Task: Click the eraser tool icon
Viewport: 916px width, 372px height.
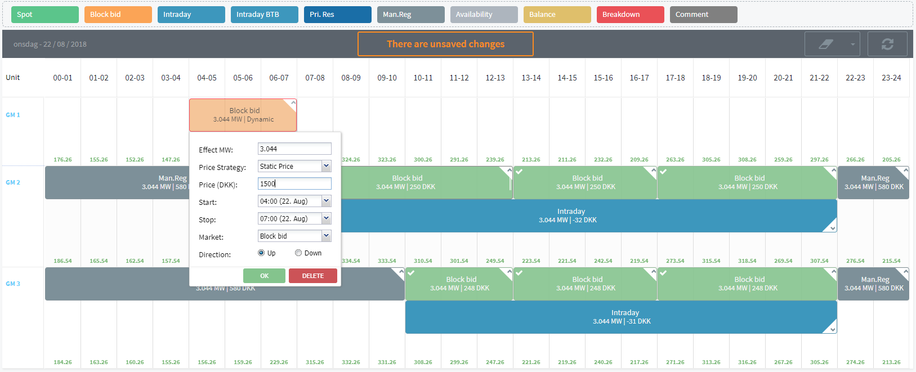Action: (826, 44)
